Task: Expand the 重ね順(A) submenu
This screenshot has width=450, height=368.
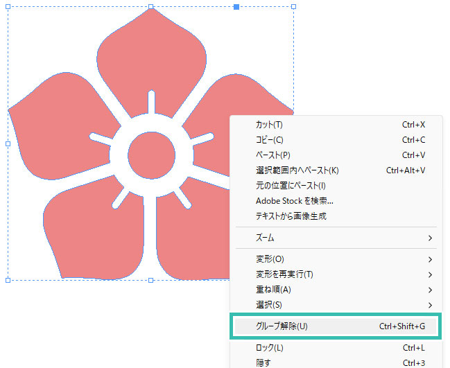Action: (x=336, y=290)
